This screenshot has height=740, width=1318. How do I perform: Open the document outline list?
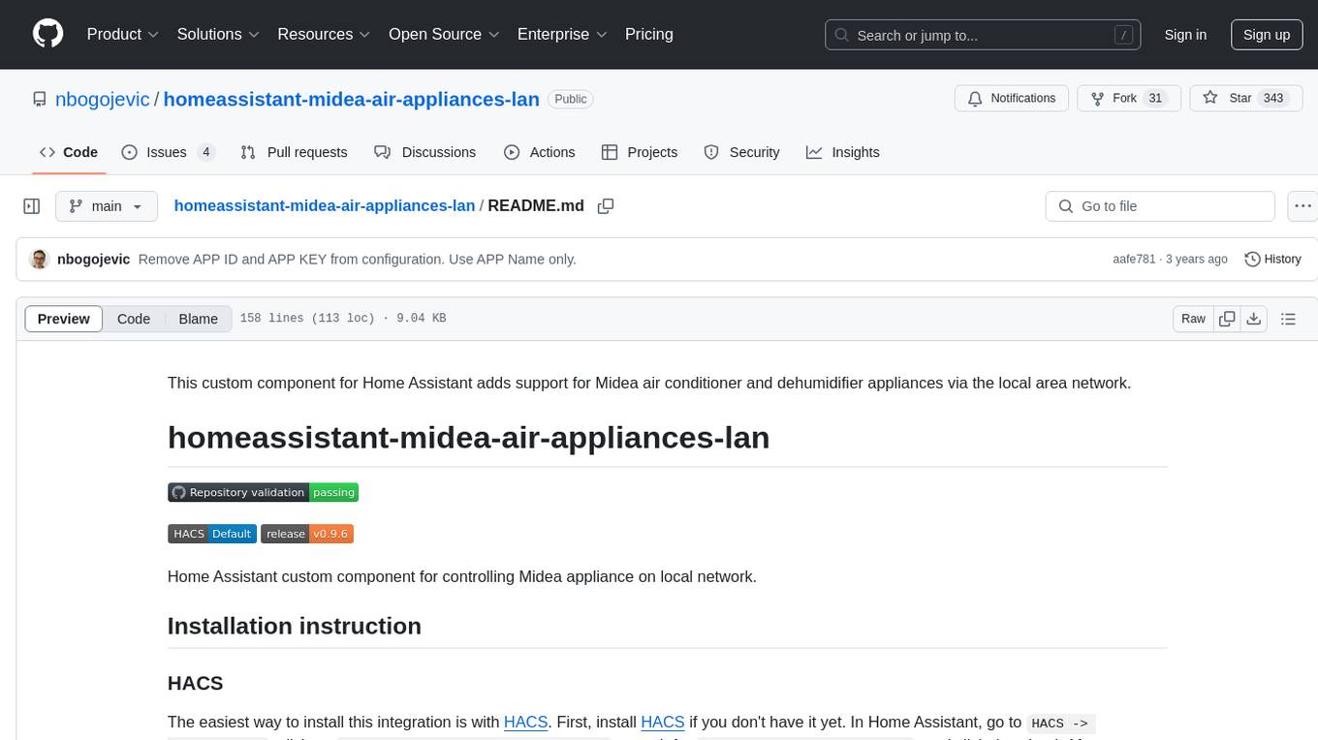pos(1289,319)
